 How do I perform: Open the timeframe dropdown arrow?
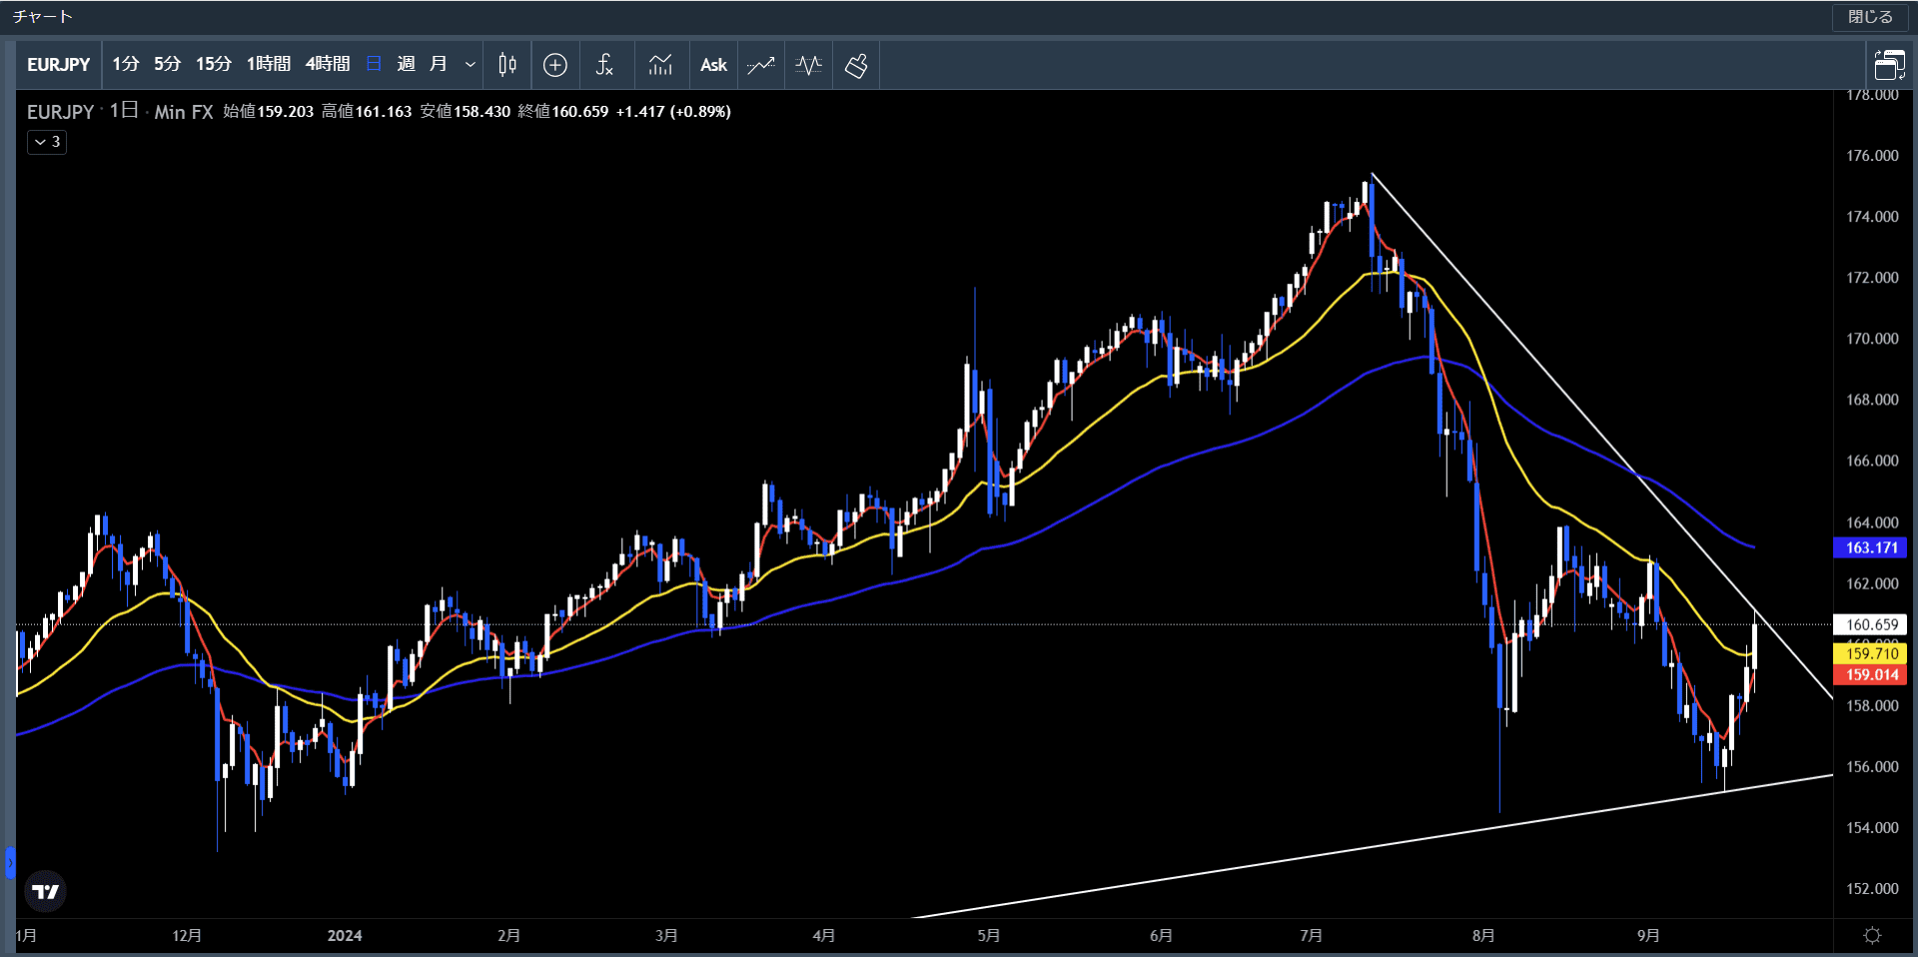[470, 65]
